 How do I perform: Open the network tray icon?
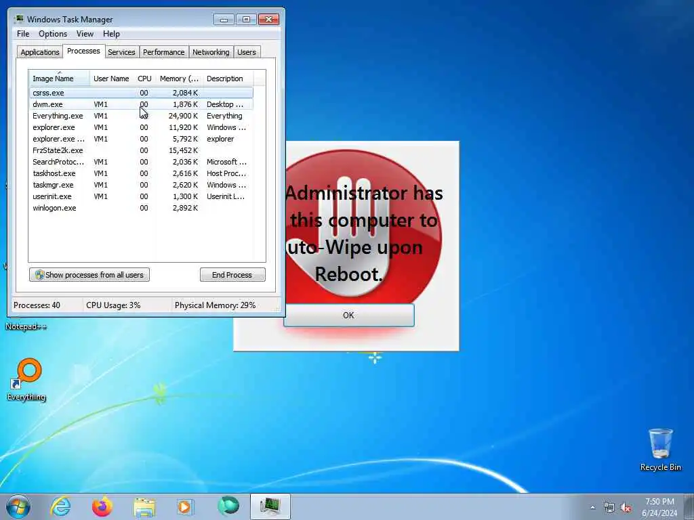(609, 508)
